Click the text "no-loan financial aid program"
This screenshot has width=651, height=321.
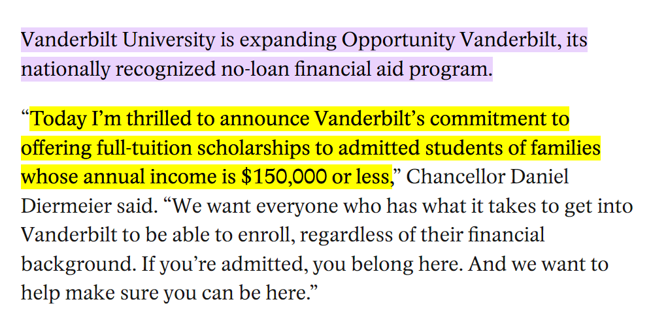[354, 69]
